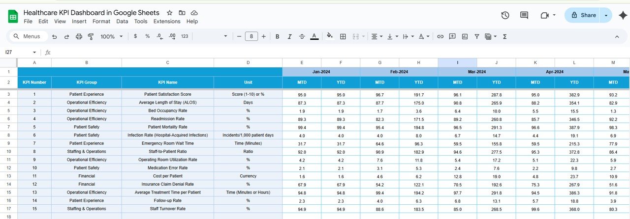Apply percent format icon
The width and height of the screenshot is (630, 219).
147,36
